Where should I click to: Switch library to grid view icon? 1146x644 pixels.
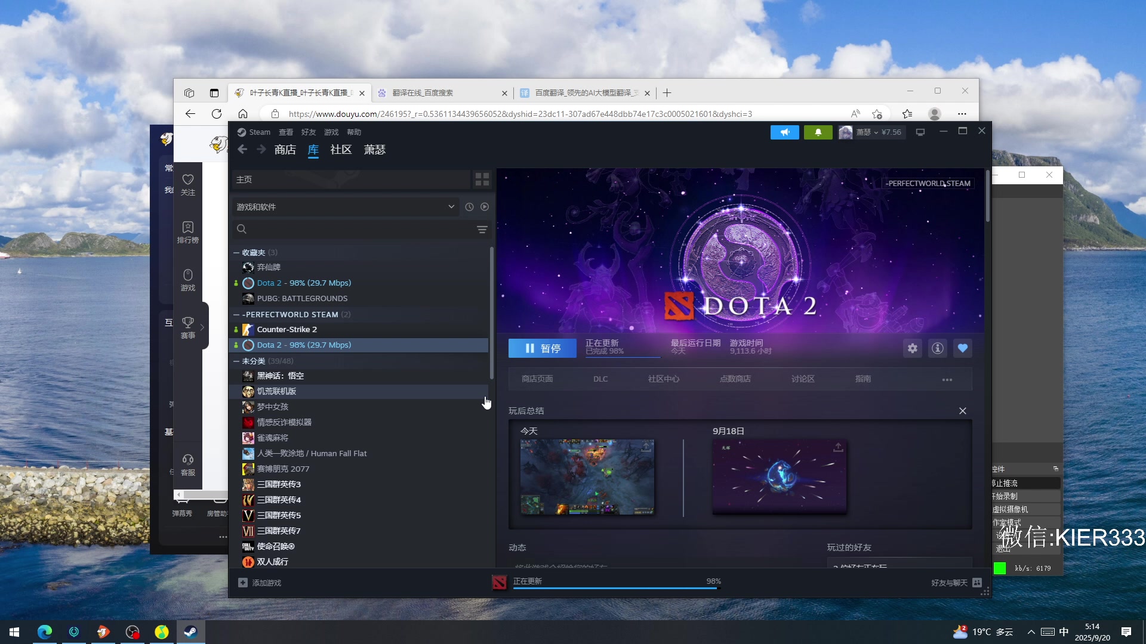pyautogui.click(x=482, y=179)
